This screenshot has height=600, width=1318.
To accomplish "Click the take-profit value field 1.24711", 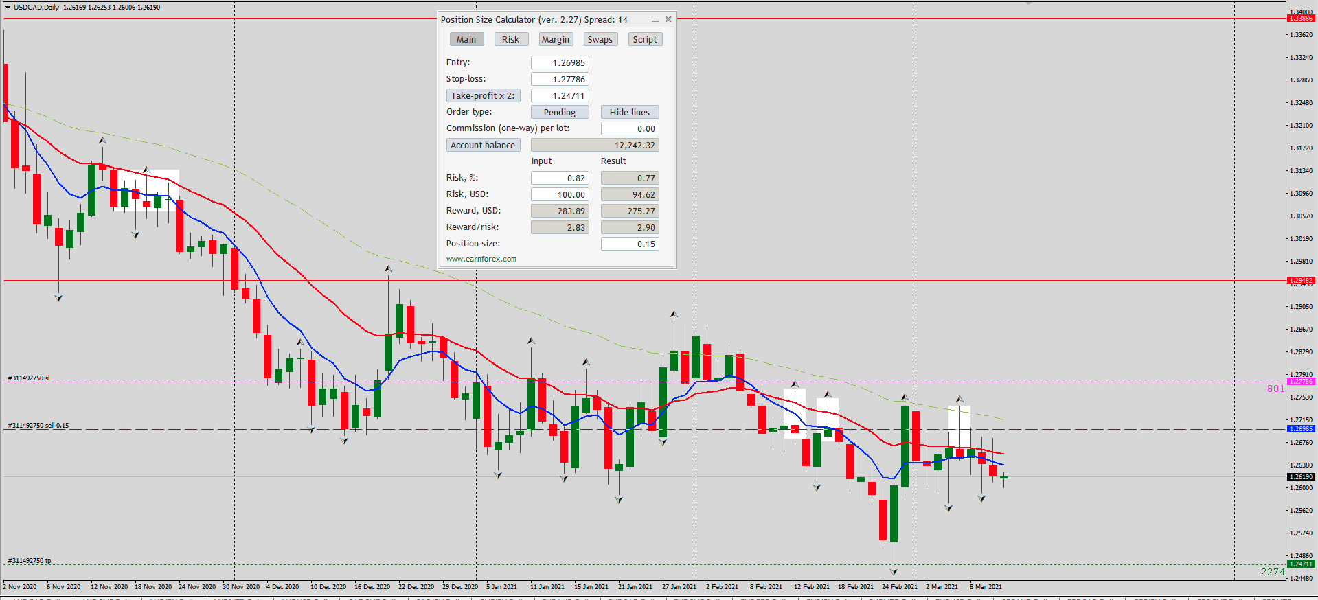I will [x=560, y=95].
